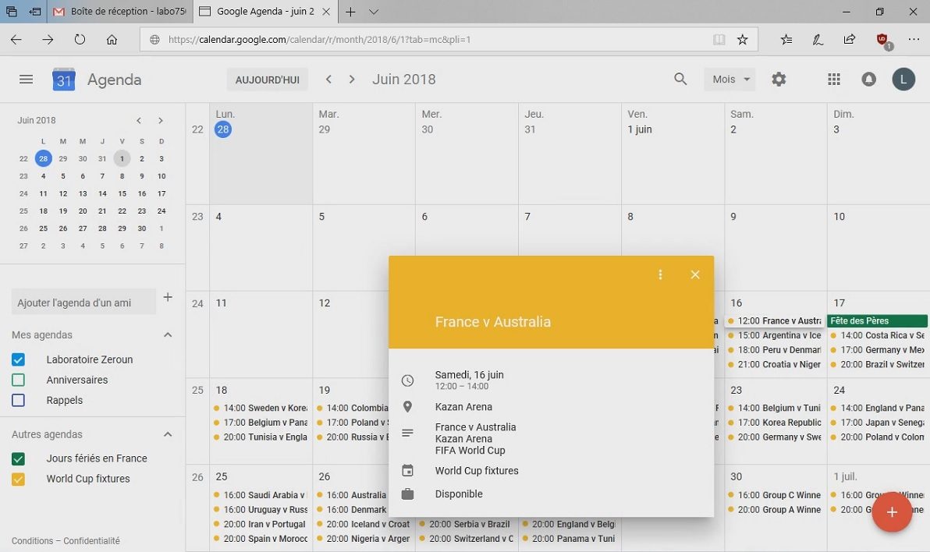Click the Juin 2018 mini calendar title
The width and height of the screenshot is (930, 552).
point(37,120)
